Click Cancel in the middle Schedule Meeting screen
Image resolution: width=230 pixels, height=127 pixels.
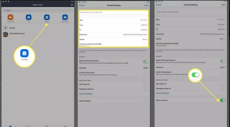pos(82,5)
